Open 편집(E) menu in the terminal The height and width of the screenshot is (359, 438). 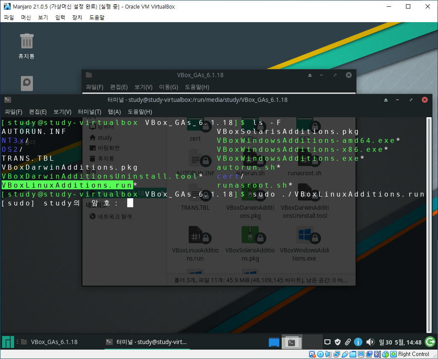click(x=38, y=112)
